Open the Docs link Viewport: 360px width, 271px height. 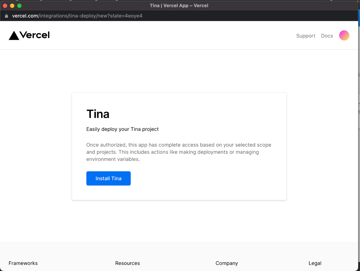[x=327, y=36]
